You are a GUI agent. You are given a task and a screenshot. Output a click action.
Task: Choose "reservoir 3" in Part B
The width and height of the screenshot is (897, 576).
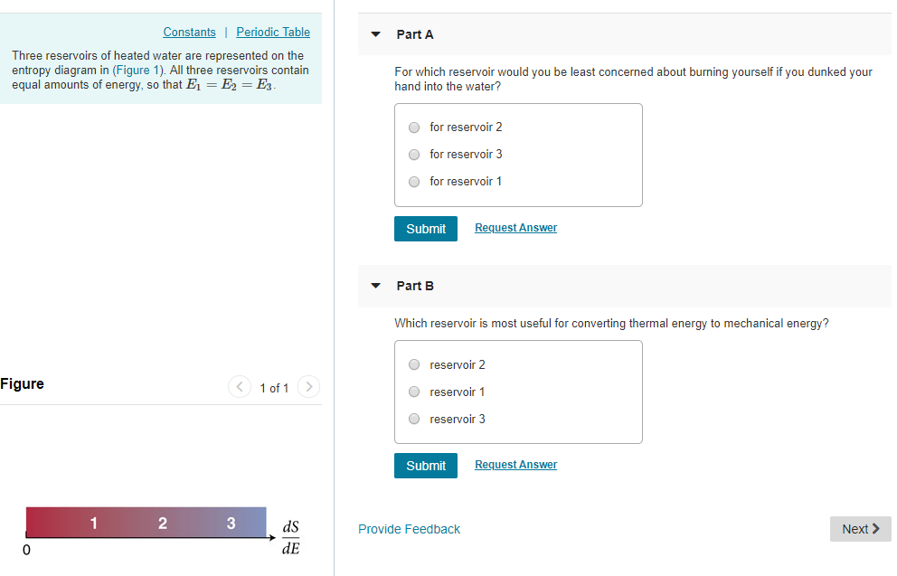coord(414,419)
